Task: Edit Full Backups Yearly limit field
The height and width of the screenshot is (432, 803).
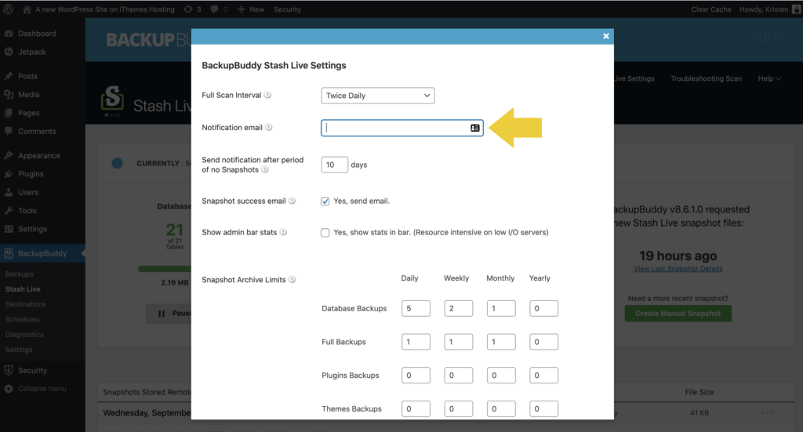Action: (543, 342)
